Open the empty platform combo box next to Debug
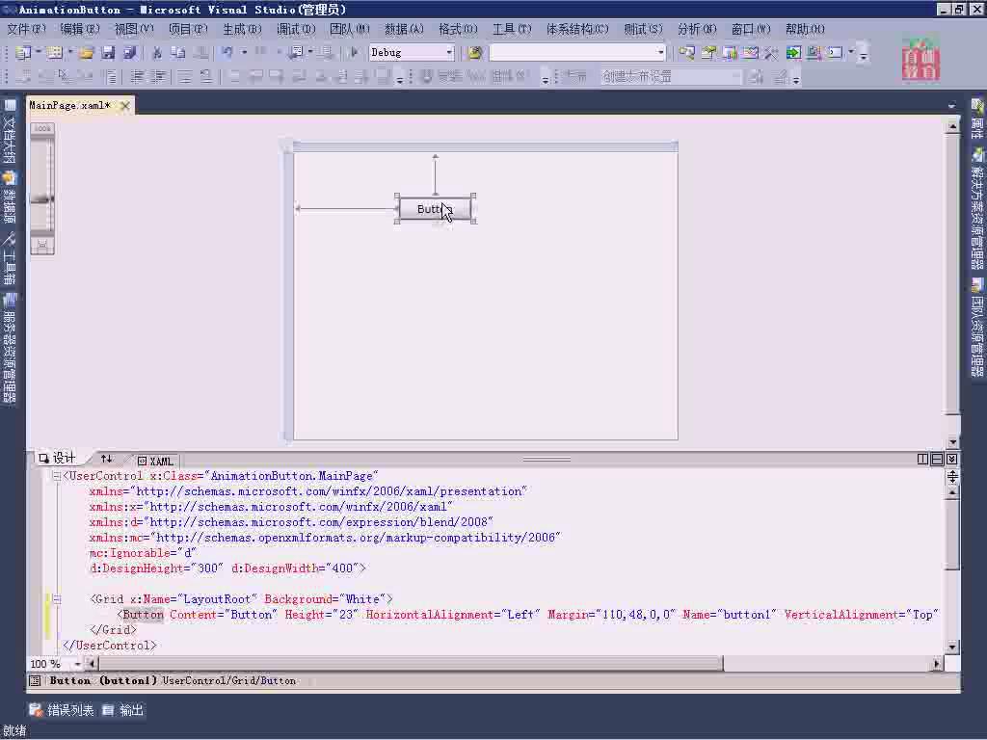The width and height of the screenshot is (987, 740). coord(577,53)
